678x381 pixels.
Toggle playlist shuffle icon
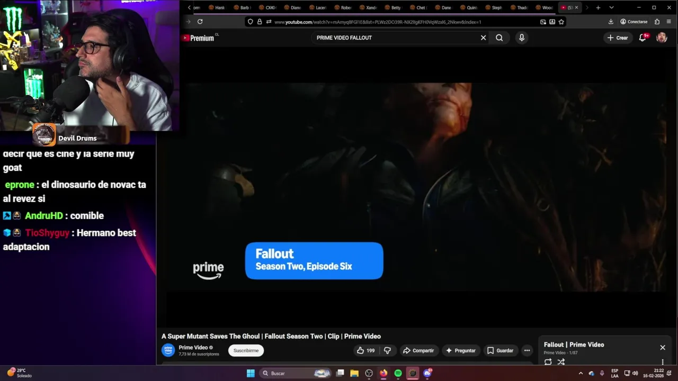click(561, 362)
